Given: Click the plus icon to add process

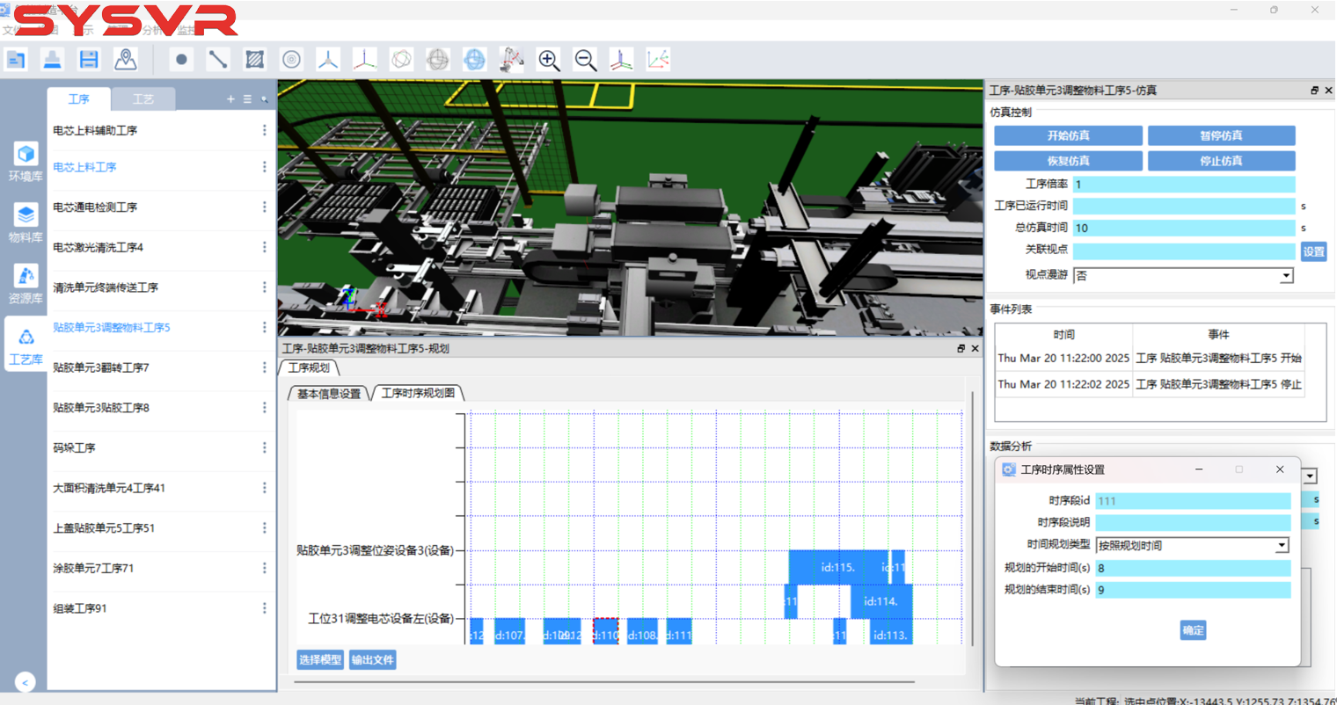Looking at the screenshot, I should [230, 99].
